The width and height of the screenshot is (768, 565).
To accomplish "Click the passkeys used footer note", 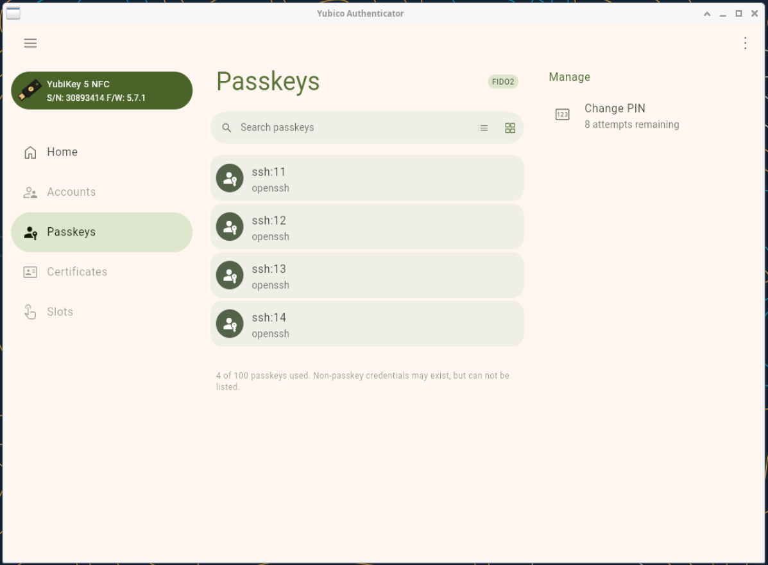I will click(363, 381).
